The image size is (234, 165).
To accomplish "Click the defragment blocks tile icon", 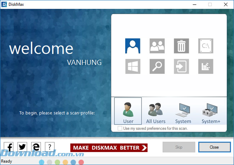I will (x=206, y=66).
